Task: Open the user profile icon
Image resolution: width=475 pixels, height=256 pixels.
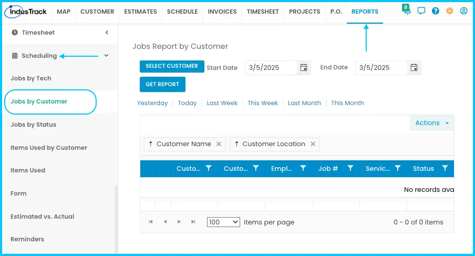Action: 463,11
